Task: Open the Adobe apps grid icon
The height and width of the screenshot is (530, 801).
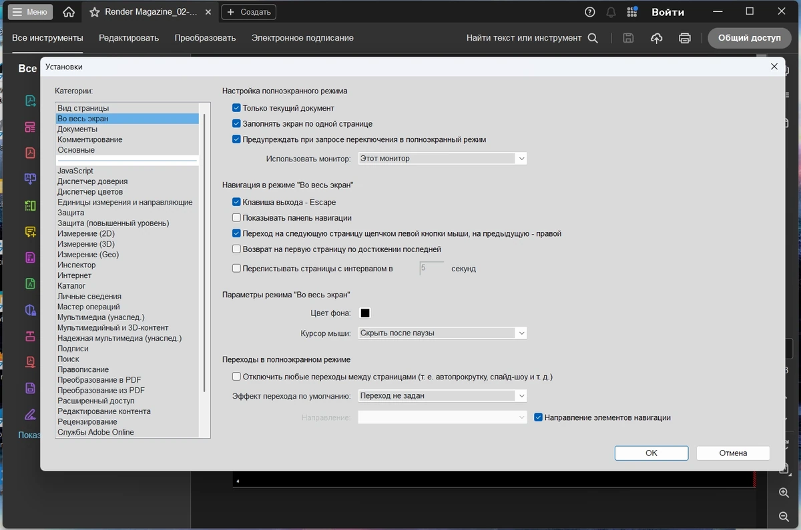Action: click(632, 12)
